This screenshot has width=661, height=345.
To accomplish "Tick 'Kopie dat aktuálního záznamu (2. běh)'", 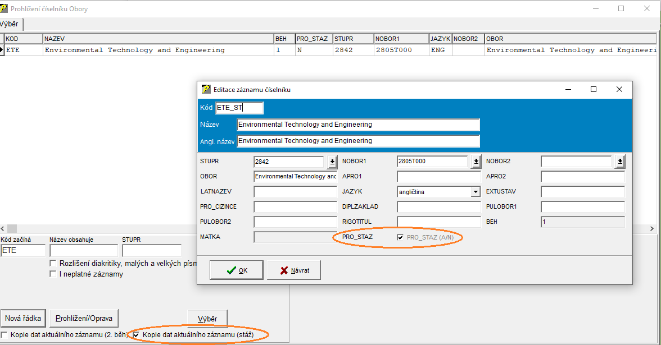I will point(4,335).
